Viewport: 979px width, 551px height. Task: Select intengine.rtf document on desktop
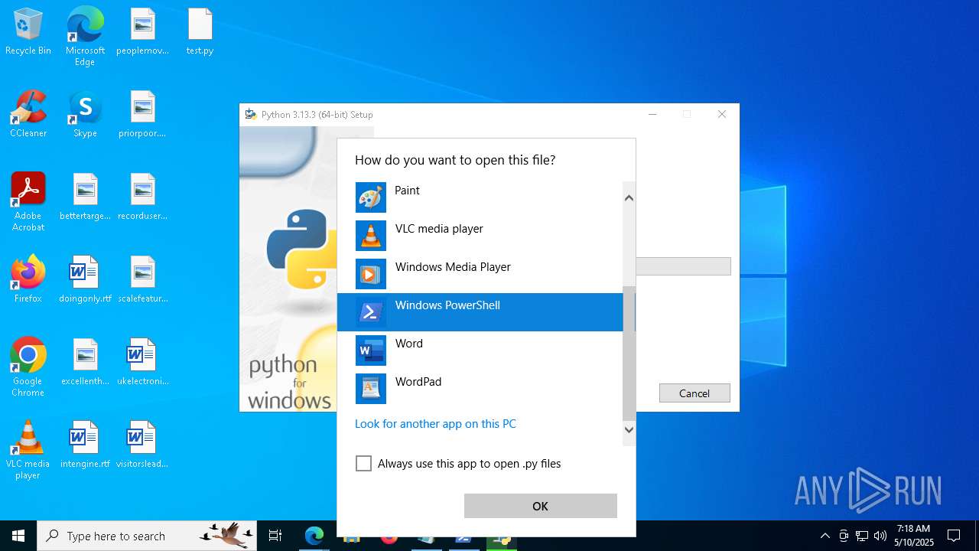85,445
